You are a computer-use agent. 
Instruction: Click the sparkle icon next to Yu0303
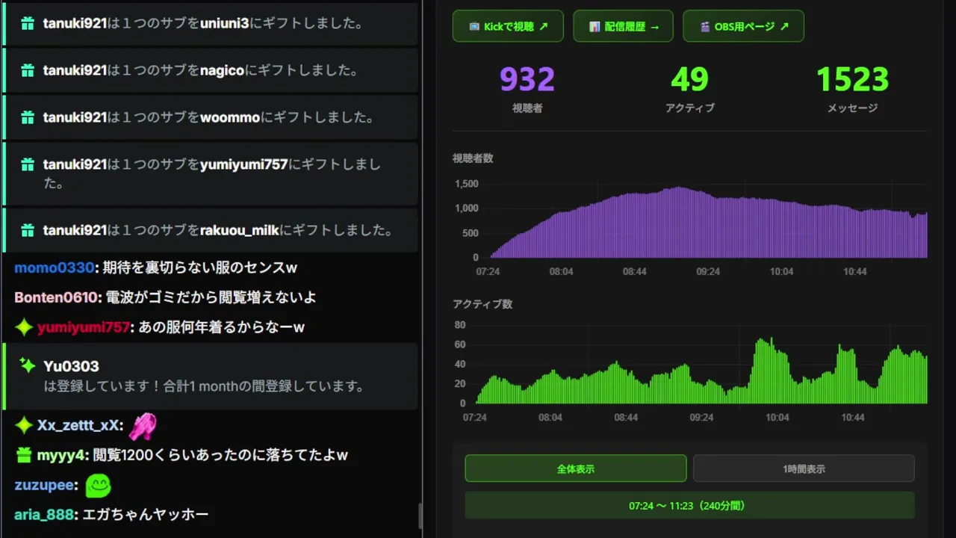click(x=28, y=365)
